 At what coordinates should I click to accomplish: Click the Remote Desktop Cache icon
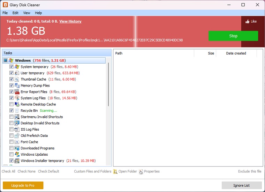pyautogui.click(x=17, y=104)
